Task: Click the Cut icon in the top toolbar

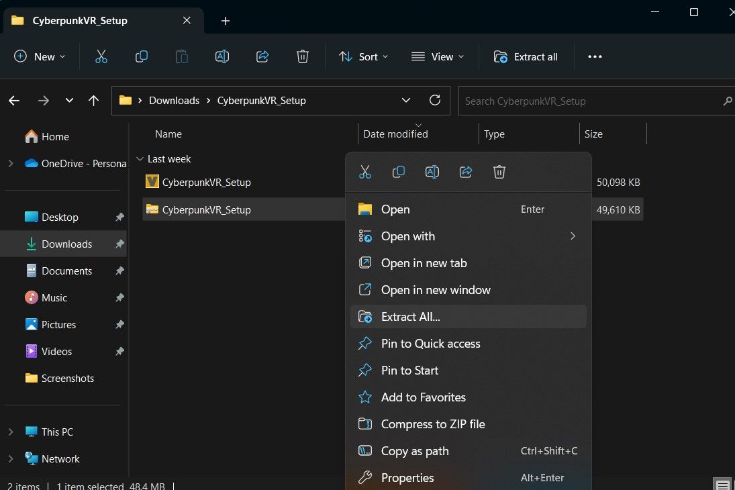Action: (x=101, y=56)
